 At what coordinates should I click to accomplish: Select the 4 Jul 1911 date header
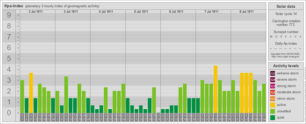[106, 12]
